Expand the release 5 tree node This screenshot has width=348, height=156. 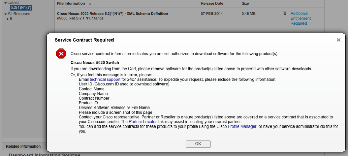point(8,19)
